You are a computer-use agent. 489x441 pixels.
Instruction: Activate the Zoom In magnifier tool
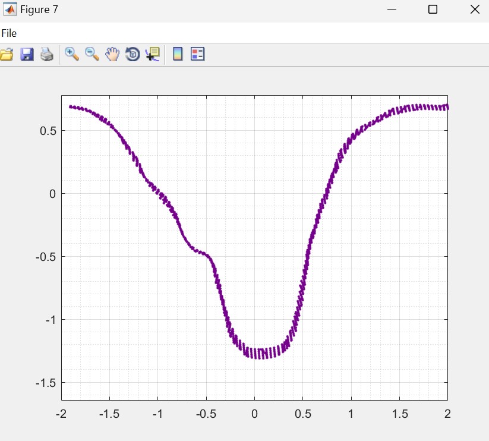[72, 54]
